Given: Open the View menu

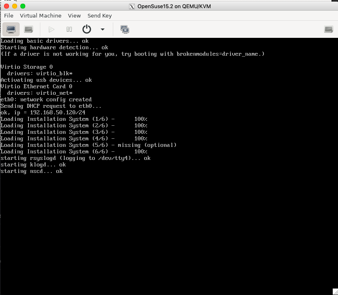Looking at the screenshot, I should tap(74, 16).
